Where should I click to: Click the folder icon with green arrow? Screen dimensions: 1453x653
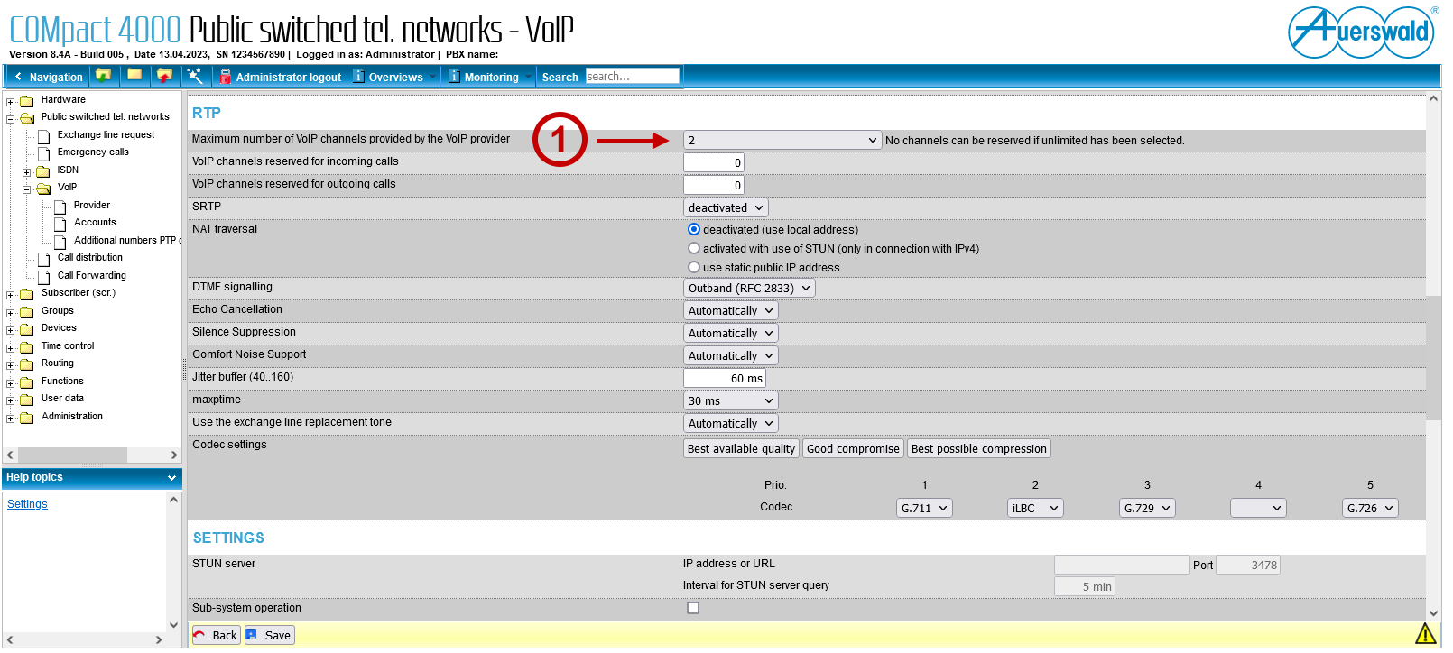pos(104,76)
